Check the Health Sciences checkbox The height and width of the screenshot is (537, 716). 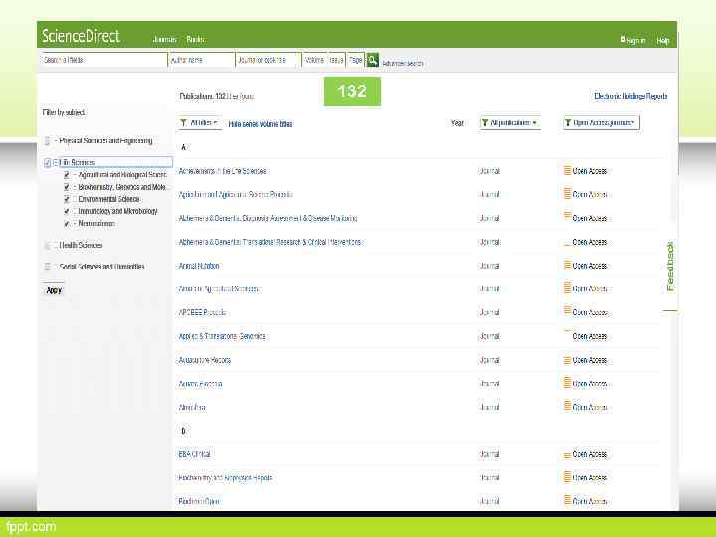47,246
